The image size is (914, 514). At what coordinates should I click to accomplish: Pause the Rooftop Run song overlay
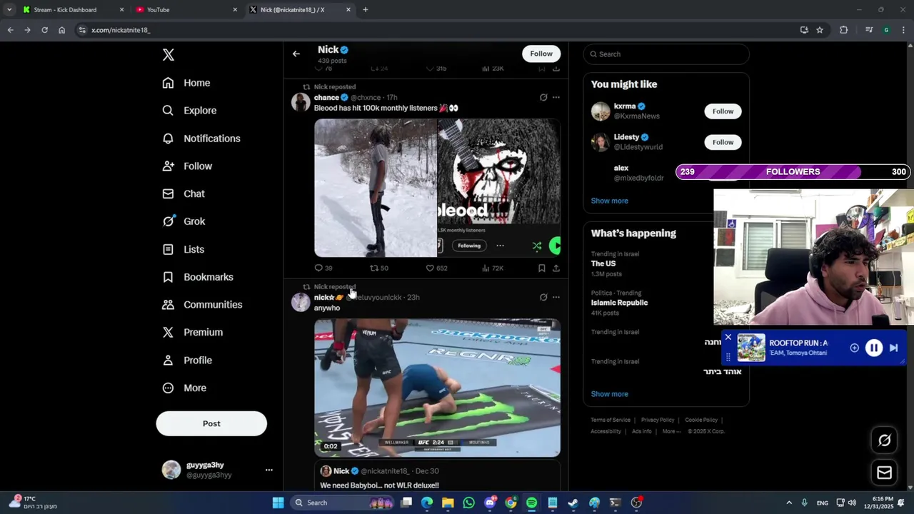click(874, 348)
